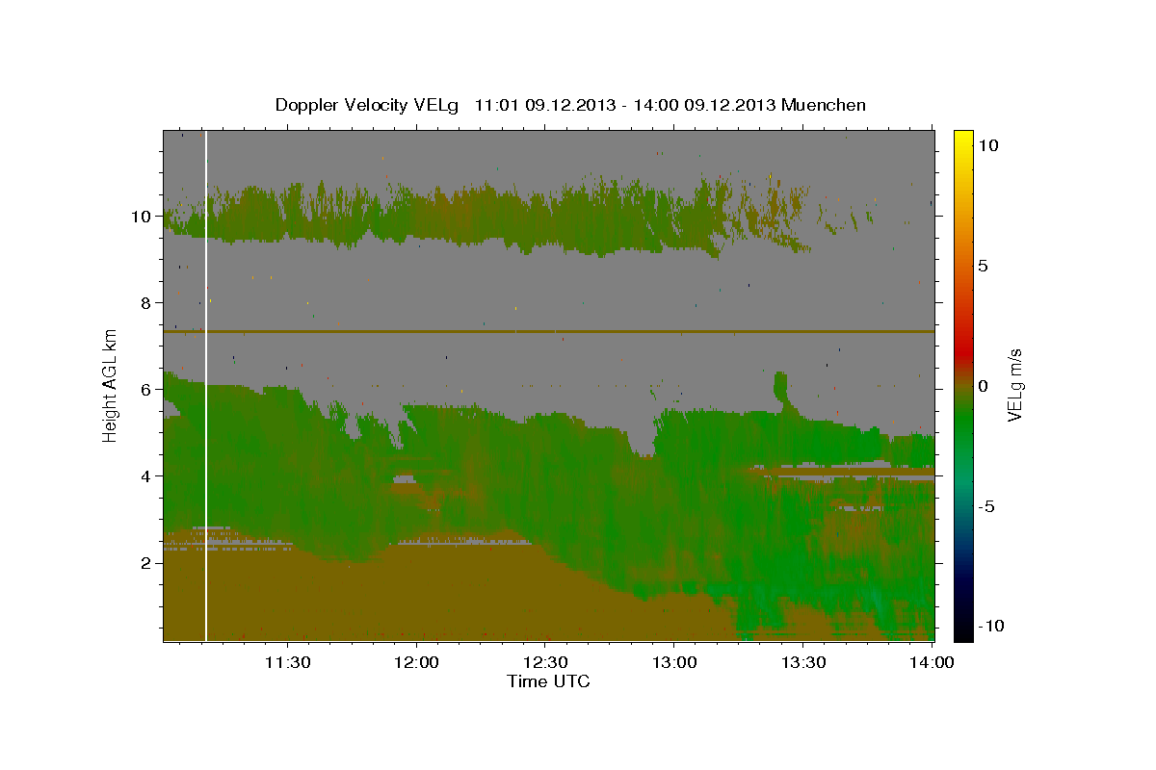Click the height tick label 10
Screen dimensions: 1156x770
click(143, 216)
